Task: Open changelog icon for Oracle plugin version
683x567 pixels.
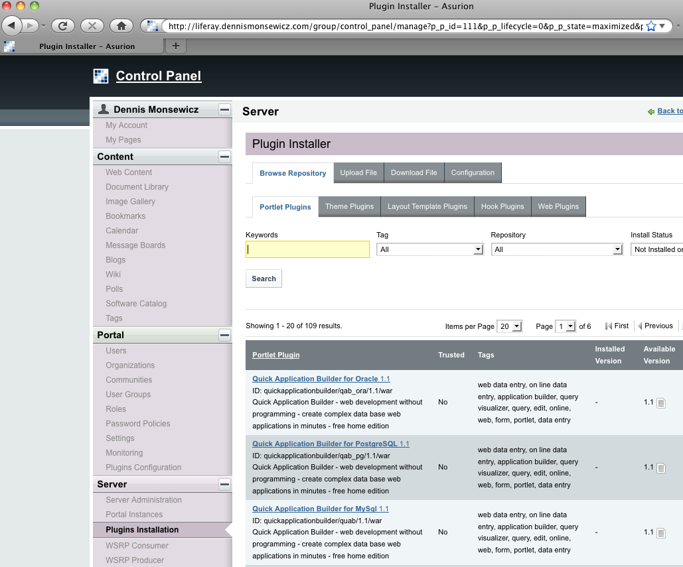Action: [x=660, y=403]
